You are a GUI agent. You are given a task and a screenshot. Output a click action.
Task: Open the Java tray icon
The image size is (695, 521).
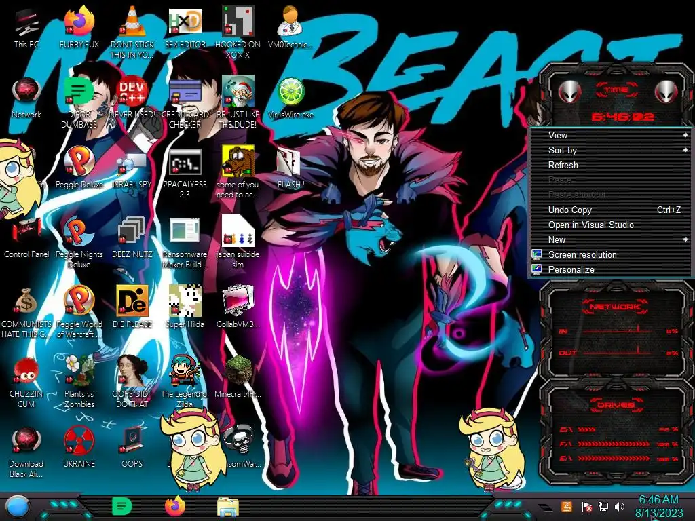(567, 506)
